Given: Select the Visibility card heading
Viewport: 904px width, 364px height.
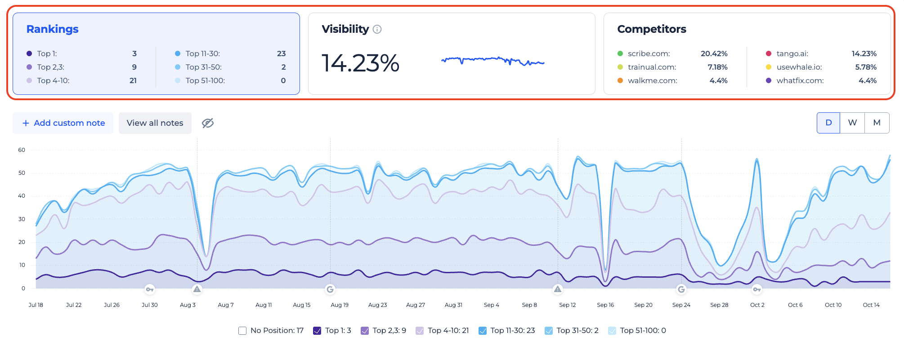Looking at the screenshot, I should 345,29.
